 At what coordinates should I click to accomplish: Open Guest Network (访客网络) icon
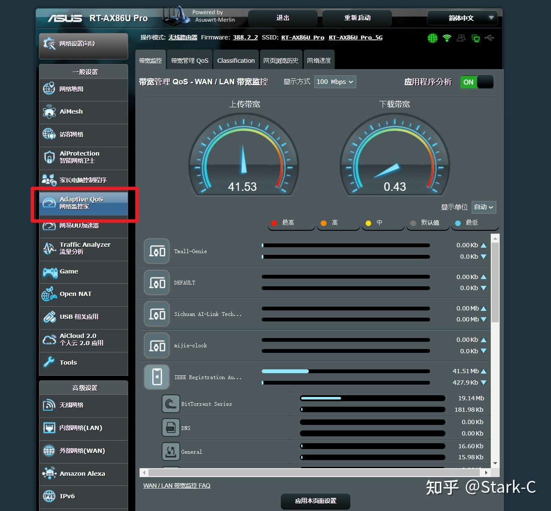coord(49,134)
